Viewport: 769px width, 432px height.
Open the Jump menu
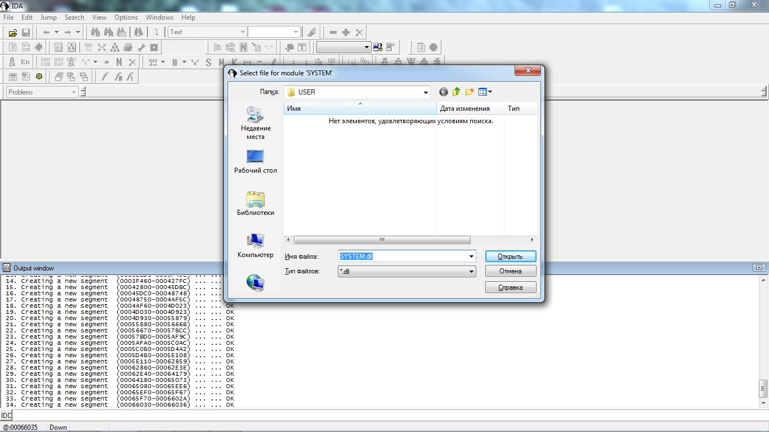[x=48, y=17]
